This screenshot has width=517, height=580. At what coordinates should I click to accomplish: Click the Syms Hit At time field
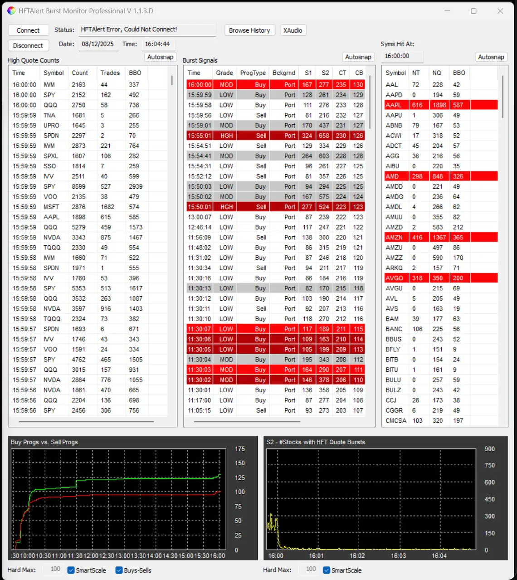click(x=402, y=56)
